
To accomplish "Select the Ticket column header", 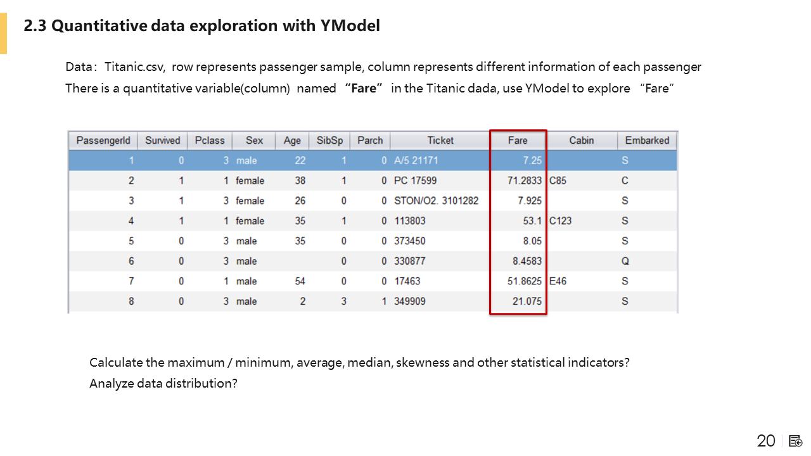I will point(440,141).
